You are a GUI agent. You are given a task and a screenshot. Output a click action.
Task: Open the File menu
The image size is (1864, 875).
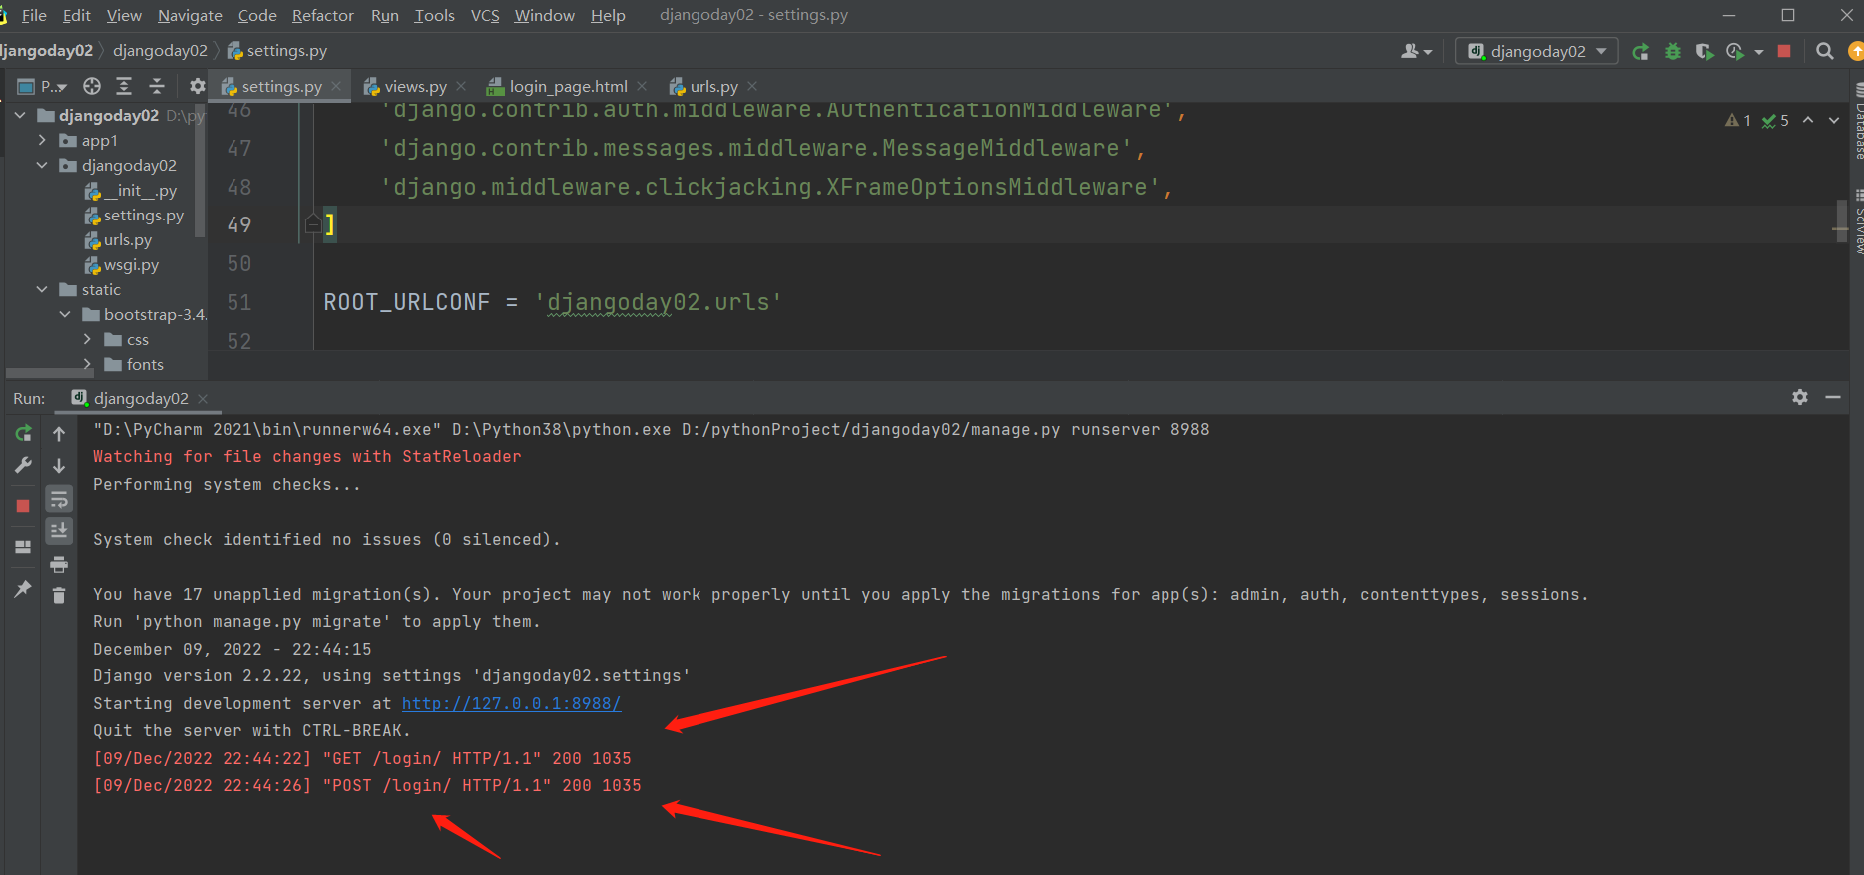(34, 15)
